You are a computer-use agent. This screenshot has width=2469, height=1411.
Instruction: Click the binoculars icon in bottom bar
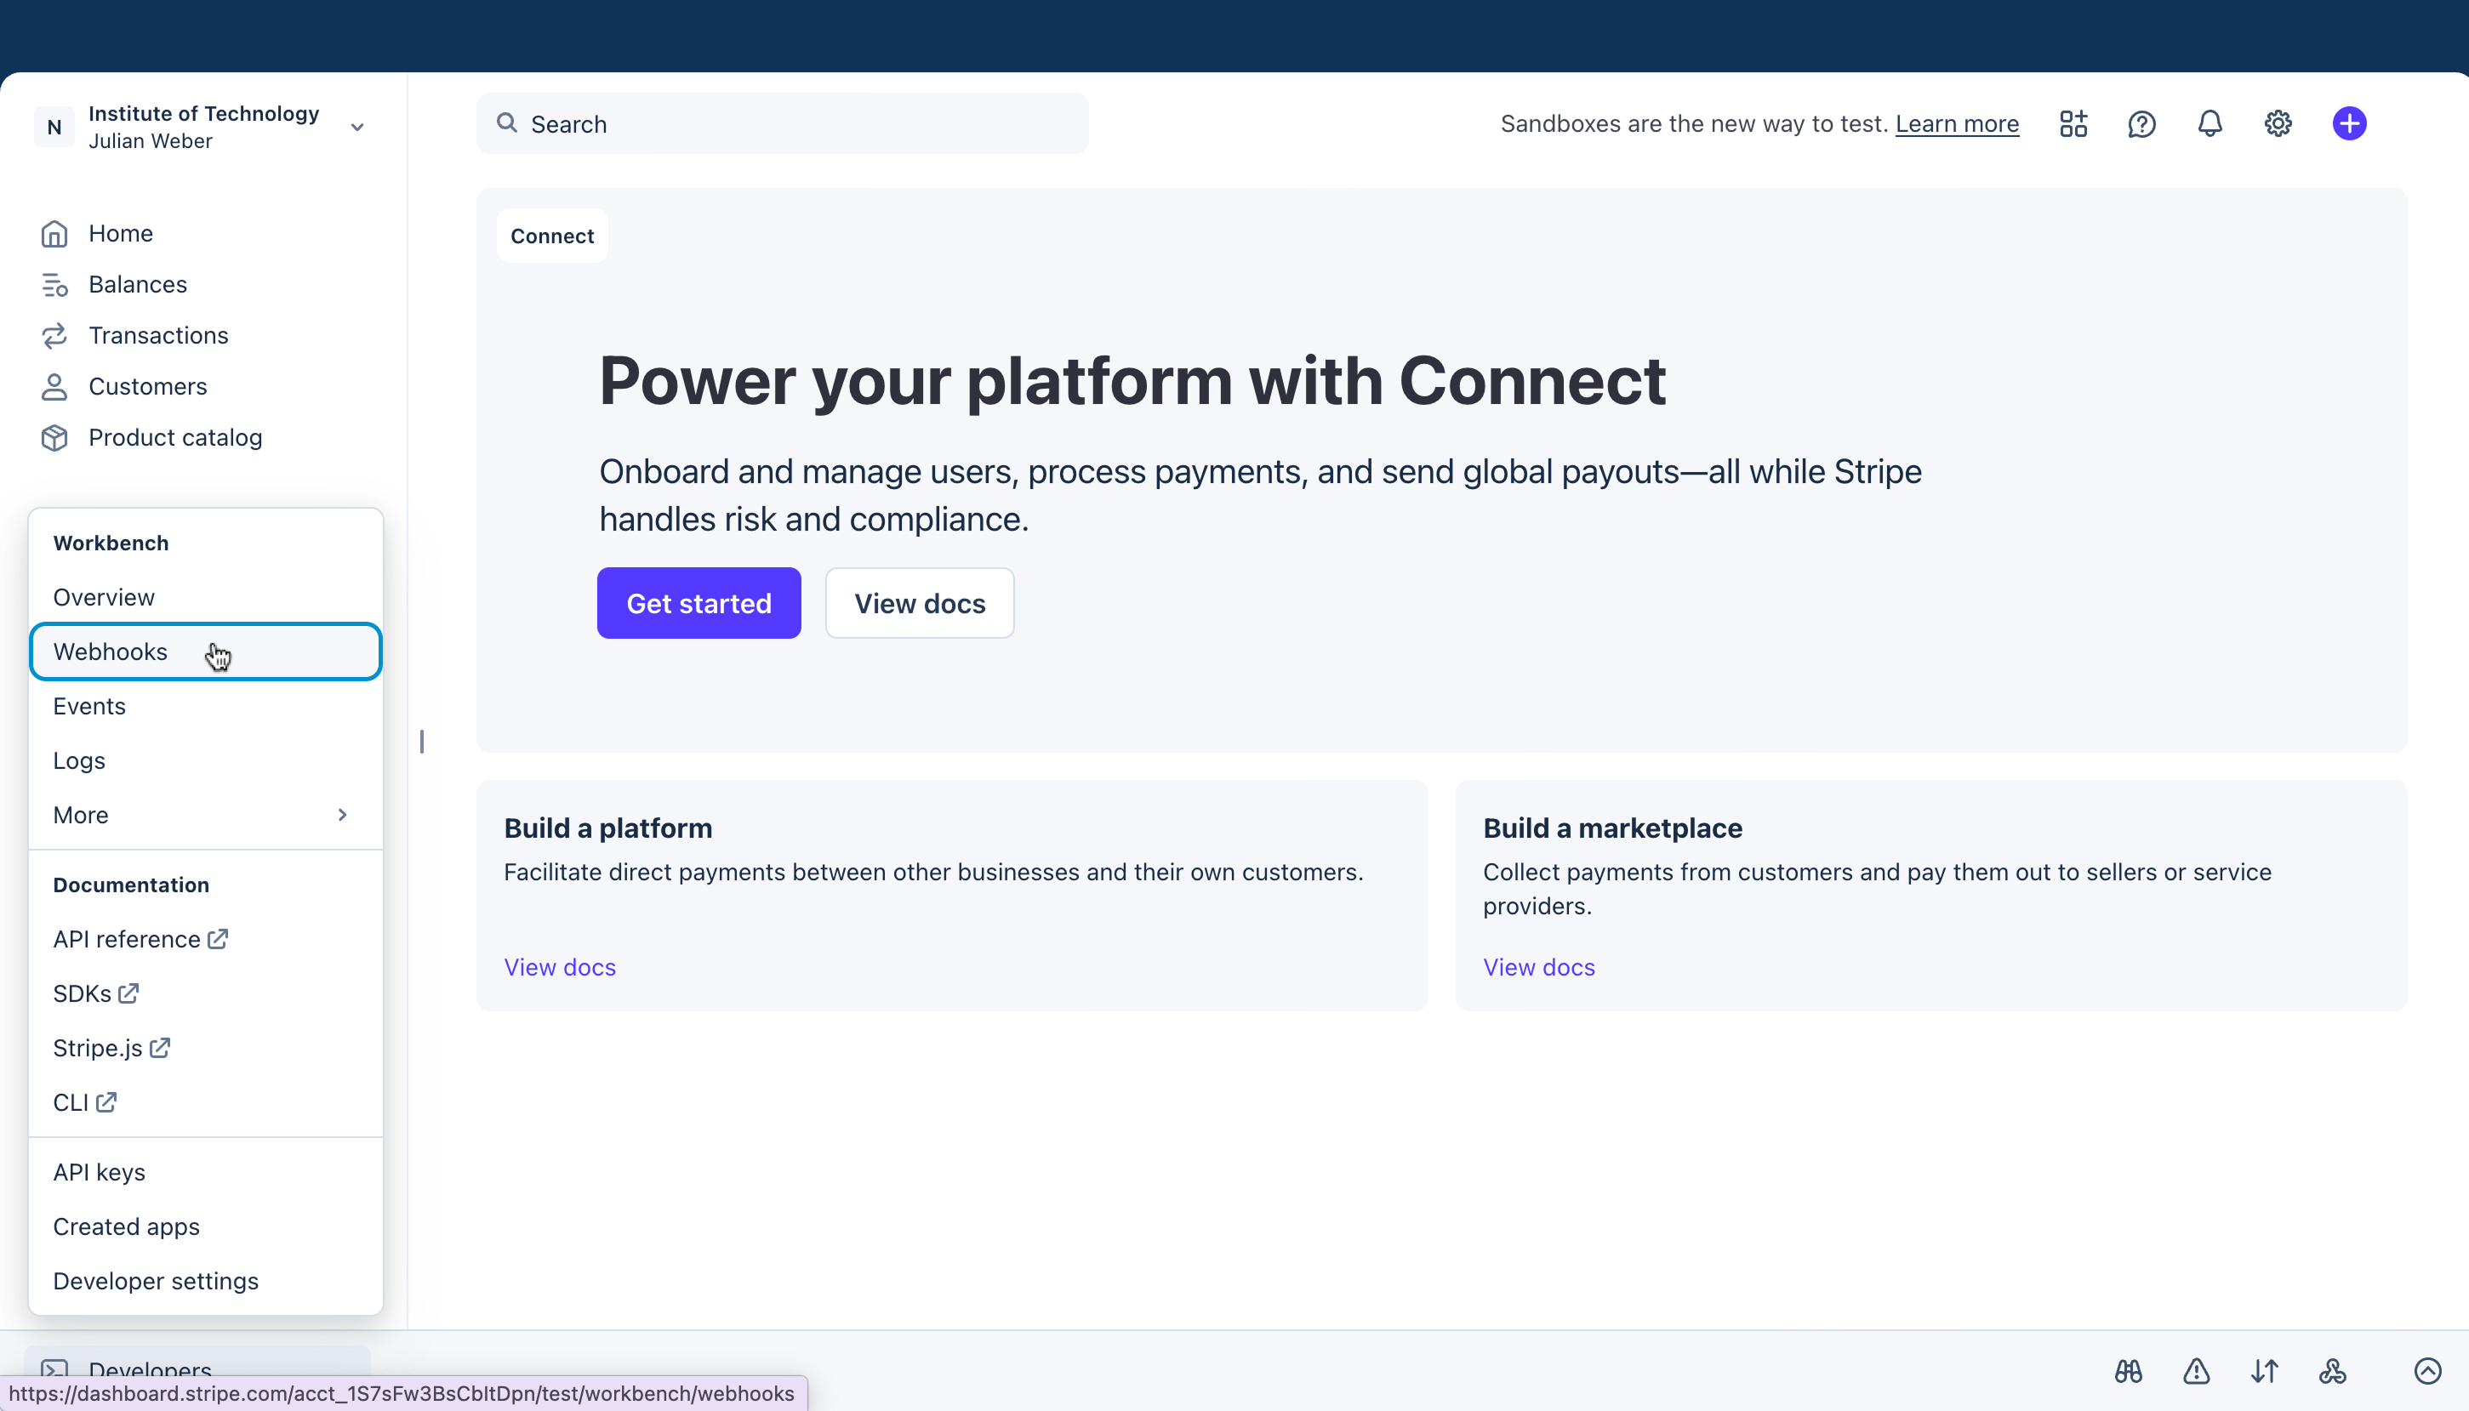[x=2128, y=1371]
